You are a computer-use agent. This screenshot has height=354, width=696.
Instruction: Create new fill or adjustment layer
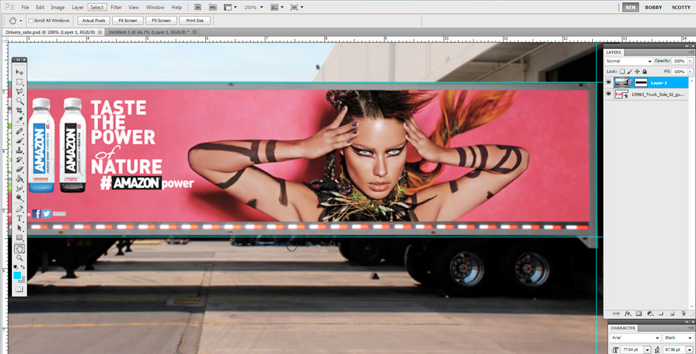650,313
